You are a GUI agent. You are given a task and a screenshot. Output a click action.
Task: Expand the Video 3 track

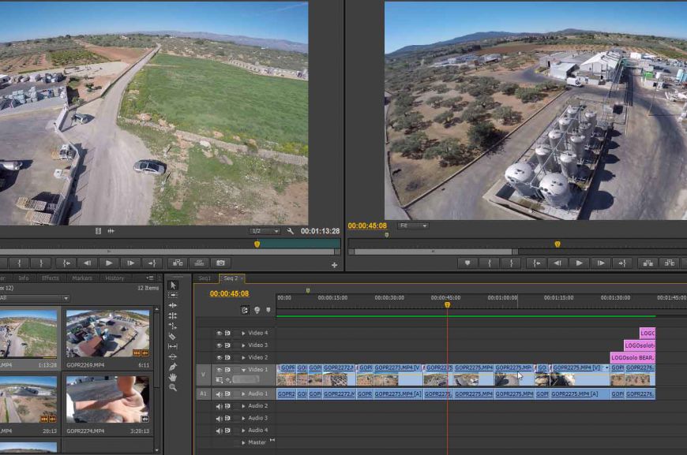[243, 345]
